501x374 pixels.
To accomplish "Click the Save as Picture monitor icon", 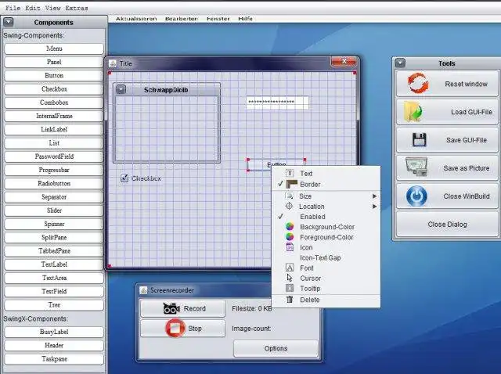I will click(x=416, y=167).
